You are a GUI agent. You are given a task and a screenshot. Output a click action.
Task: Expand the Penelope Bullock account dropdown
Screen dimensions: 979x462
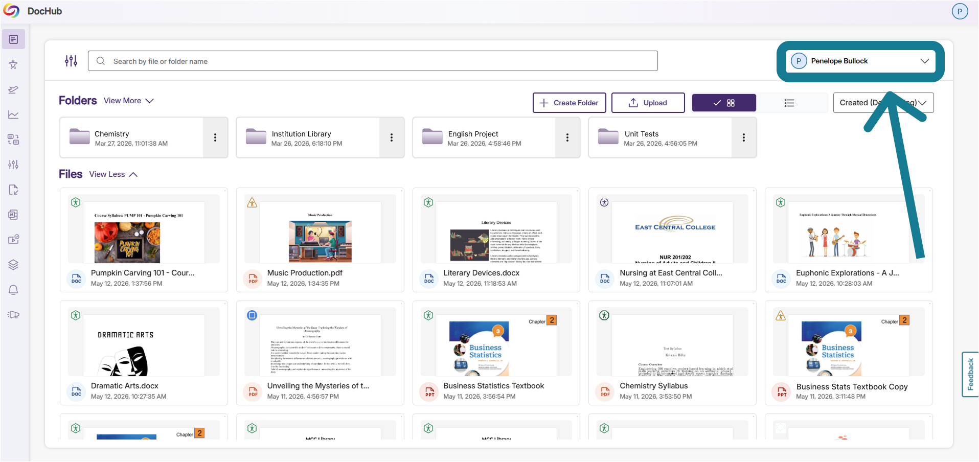pyautogui.click(x=860, y=61)
